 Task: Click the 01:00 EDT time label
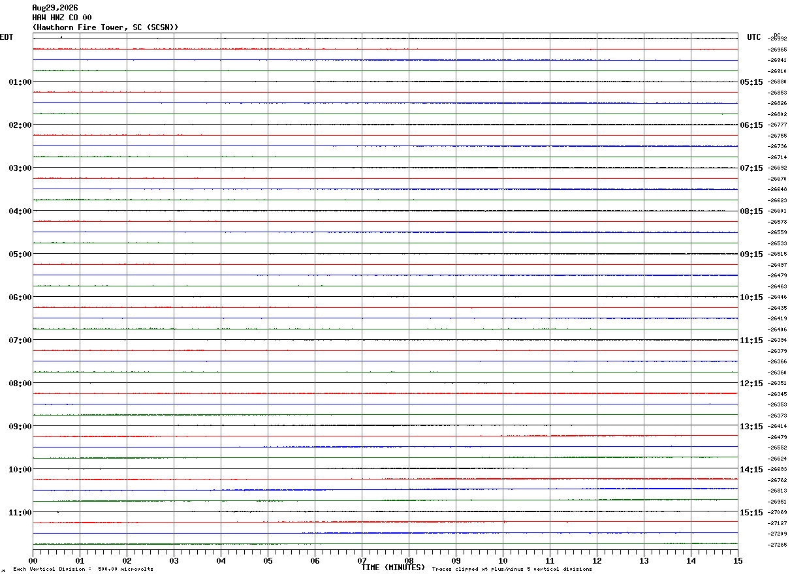coord(20,82)
